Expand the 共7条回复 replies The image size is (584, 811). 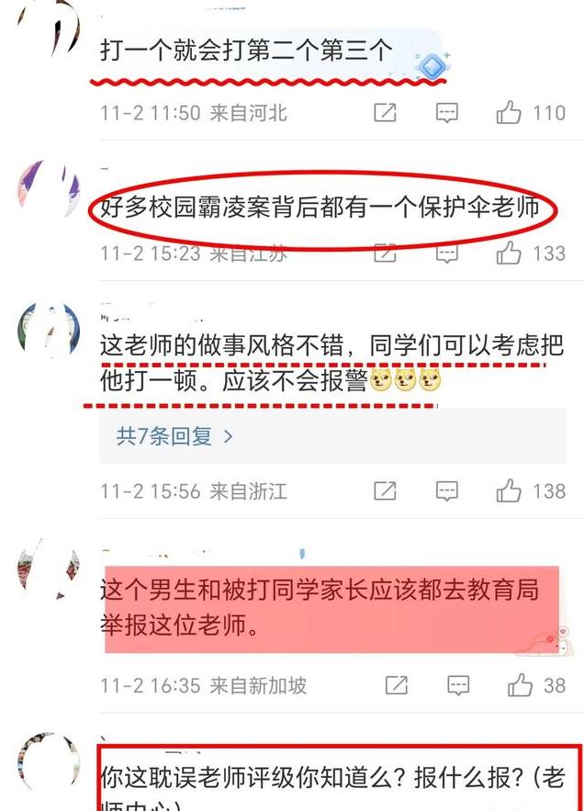click(x=174, y=436)
